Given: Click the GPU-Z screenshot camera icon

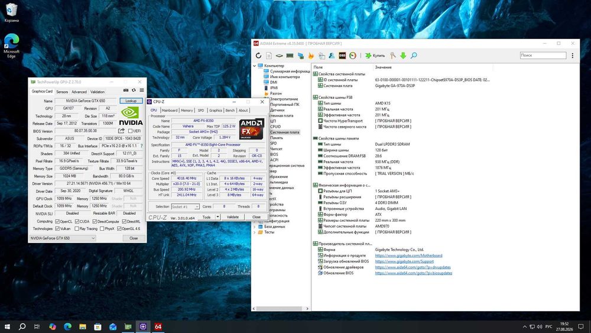Looking at the screenshot, I should click(126, 90).
